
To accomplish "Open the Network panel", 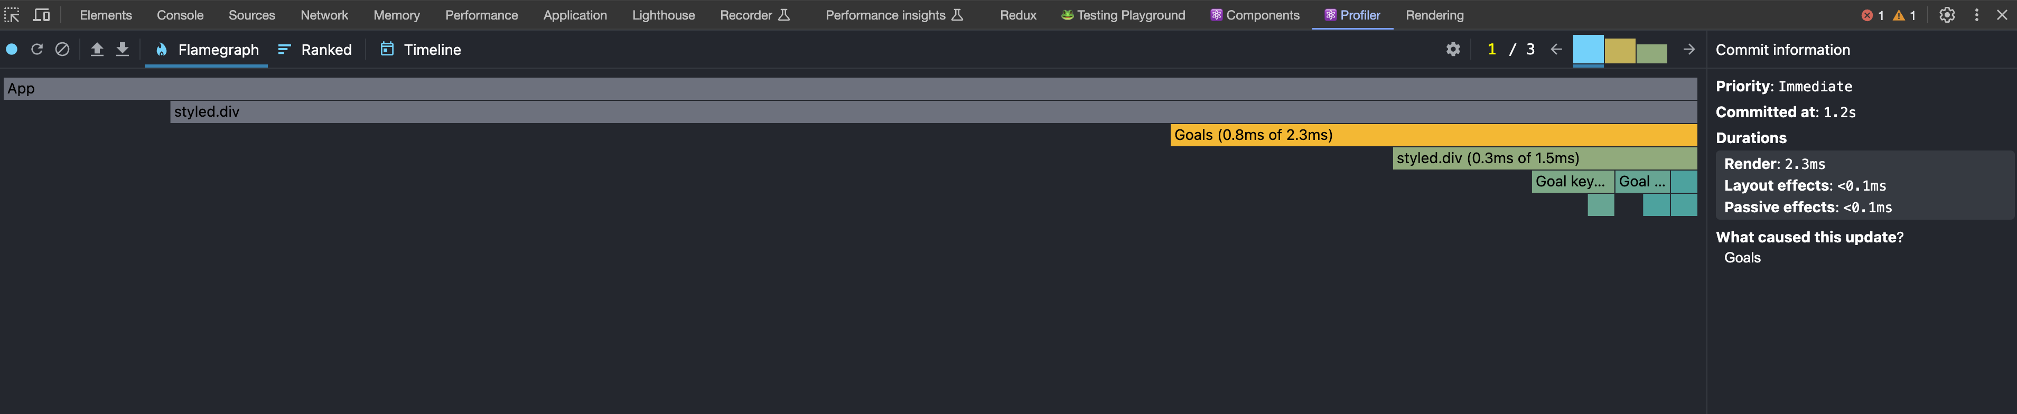I will 324,15.
